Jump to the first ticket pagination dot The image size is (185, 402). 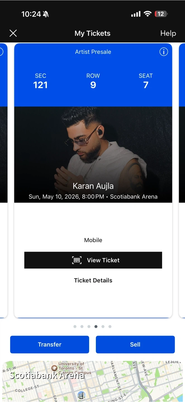(x=75, y=326)
